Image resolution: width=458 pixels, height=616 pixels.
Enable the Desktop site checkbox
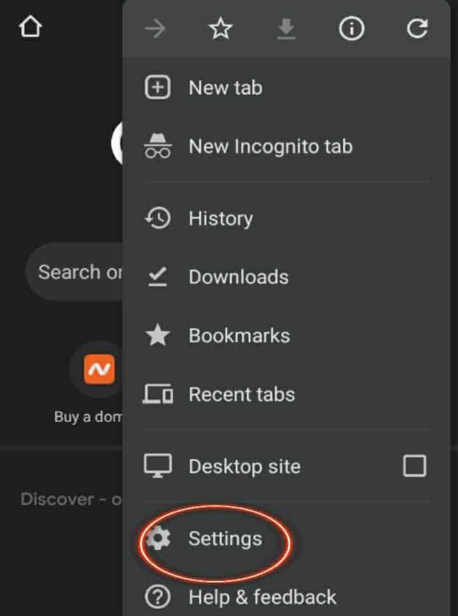(415, 466)
